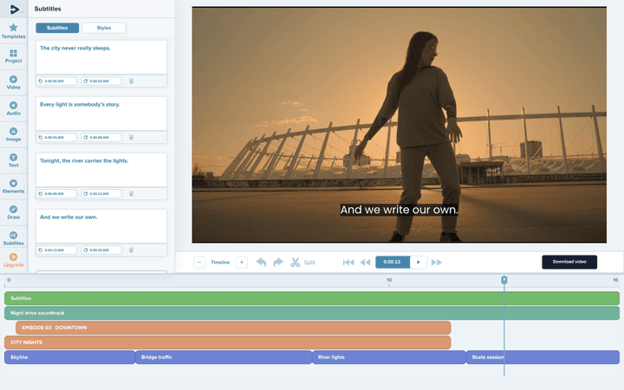The image size is (624, 390).
Task: Open the Project panel in the sidebar
Action: pos(14,56)
